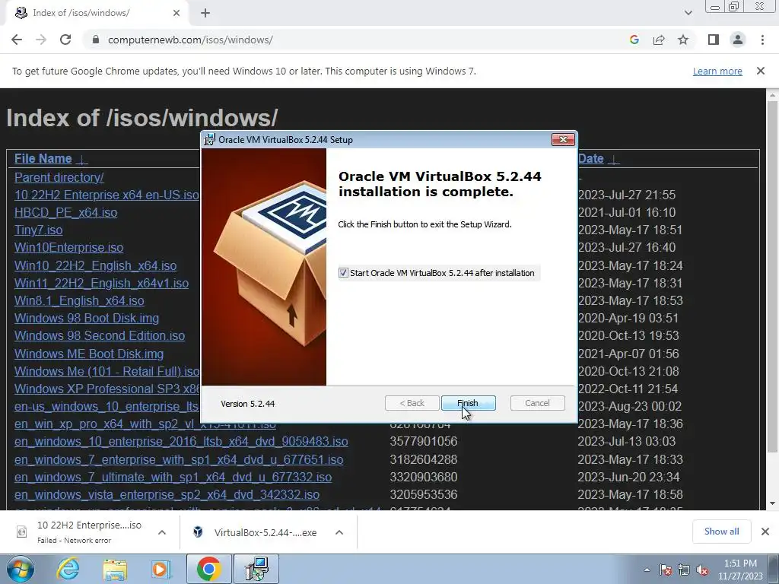Click the site lock icon

click(x=96, y=40)
